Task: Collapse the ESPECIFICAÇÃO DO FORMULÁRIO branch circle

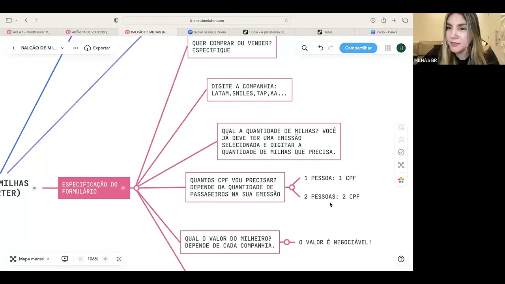Action: (137, 188)
